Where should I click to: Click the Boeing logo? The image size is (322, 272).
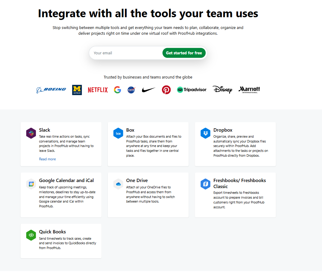51,90
